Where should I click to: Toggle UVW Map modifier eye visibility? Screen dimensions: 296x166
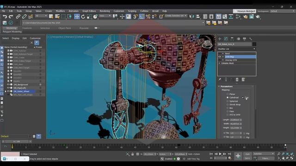point(220,57)
